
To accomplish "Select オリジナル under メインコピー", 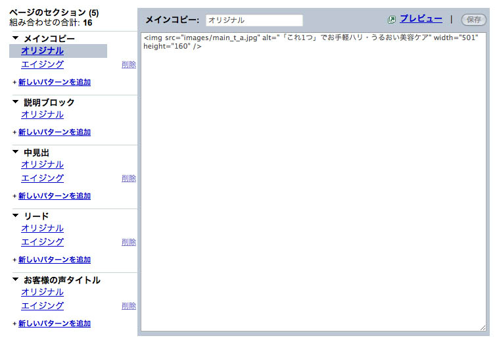I will (42, 51).
